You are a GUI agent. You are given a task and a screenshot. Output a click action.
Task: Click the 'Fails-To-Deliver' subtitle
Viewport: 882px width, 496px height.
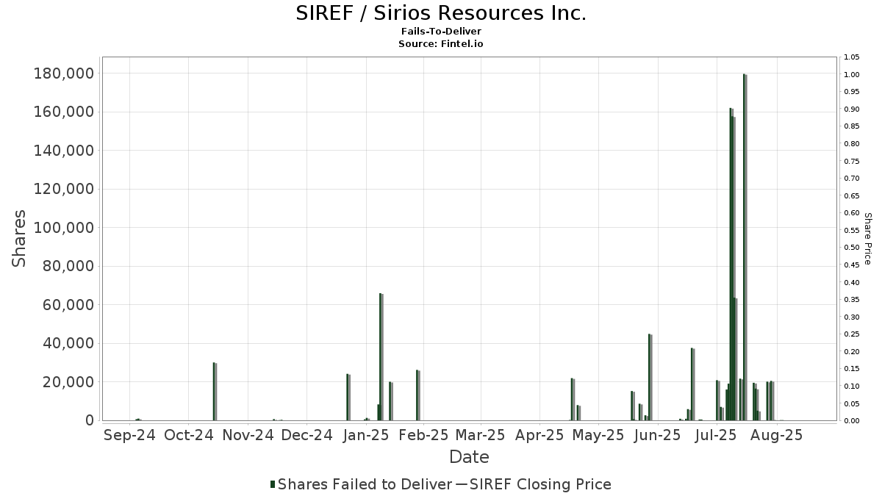pyautogui.click(x=441, y=32)
